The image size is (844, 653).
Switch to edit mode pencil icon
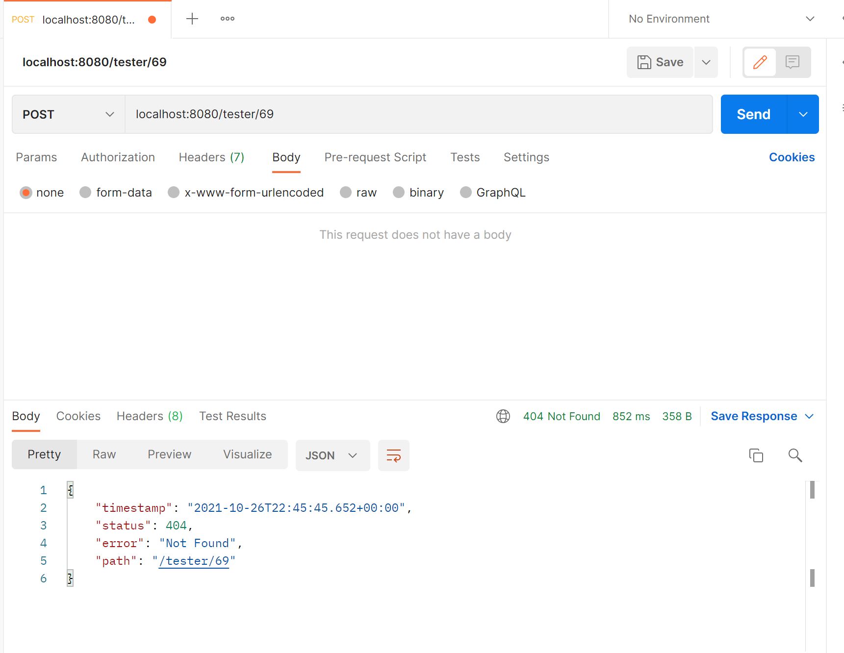click(x=760, y=62)
